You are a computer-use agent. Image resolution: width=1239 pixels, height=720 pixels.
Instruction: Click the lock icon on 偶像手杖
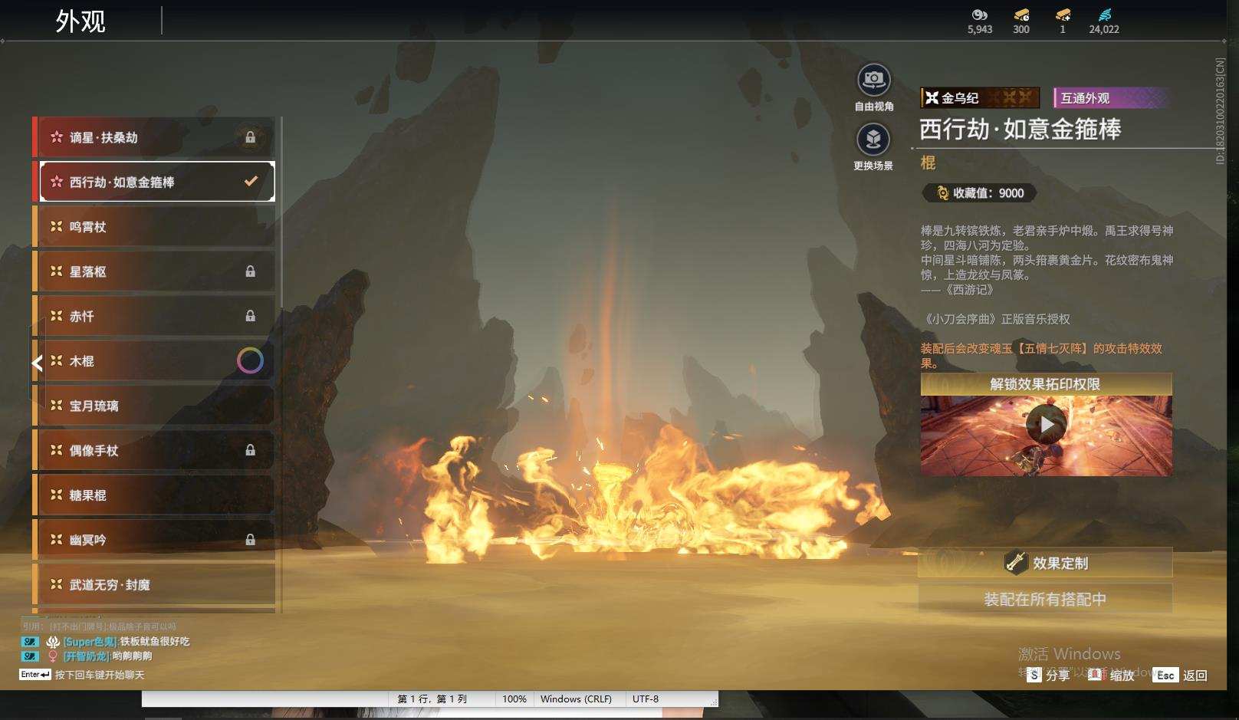pyautogui.click(x=250, y=450)
